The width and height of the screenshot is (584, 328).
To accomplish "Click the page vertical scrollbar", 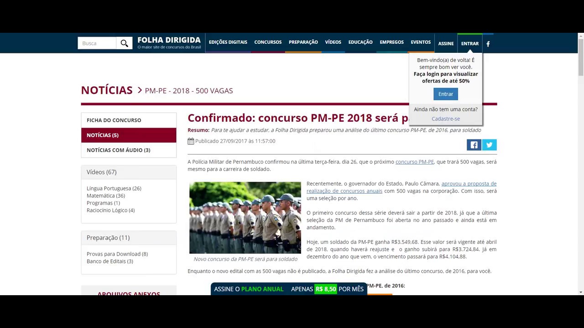I will pyautogui.click(x=580, y=57).
